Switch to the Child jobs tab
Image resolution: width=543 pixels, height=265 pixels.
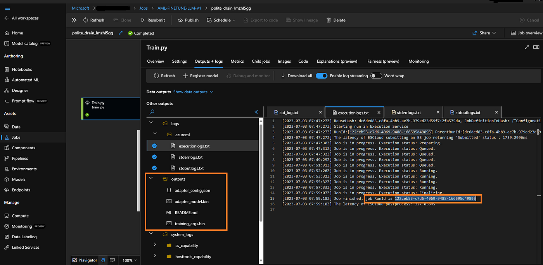(x=261, y=61)
